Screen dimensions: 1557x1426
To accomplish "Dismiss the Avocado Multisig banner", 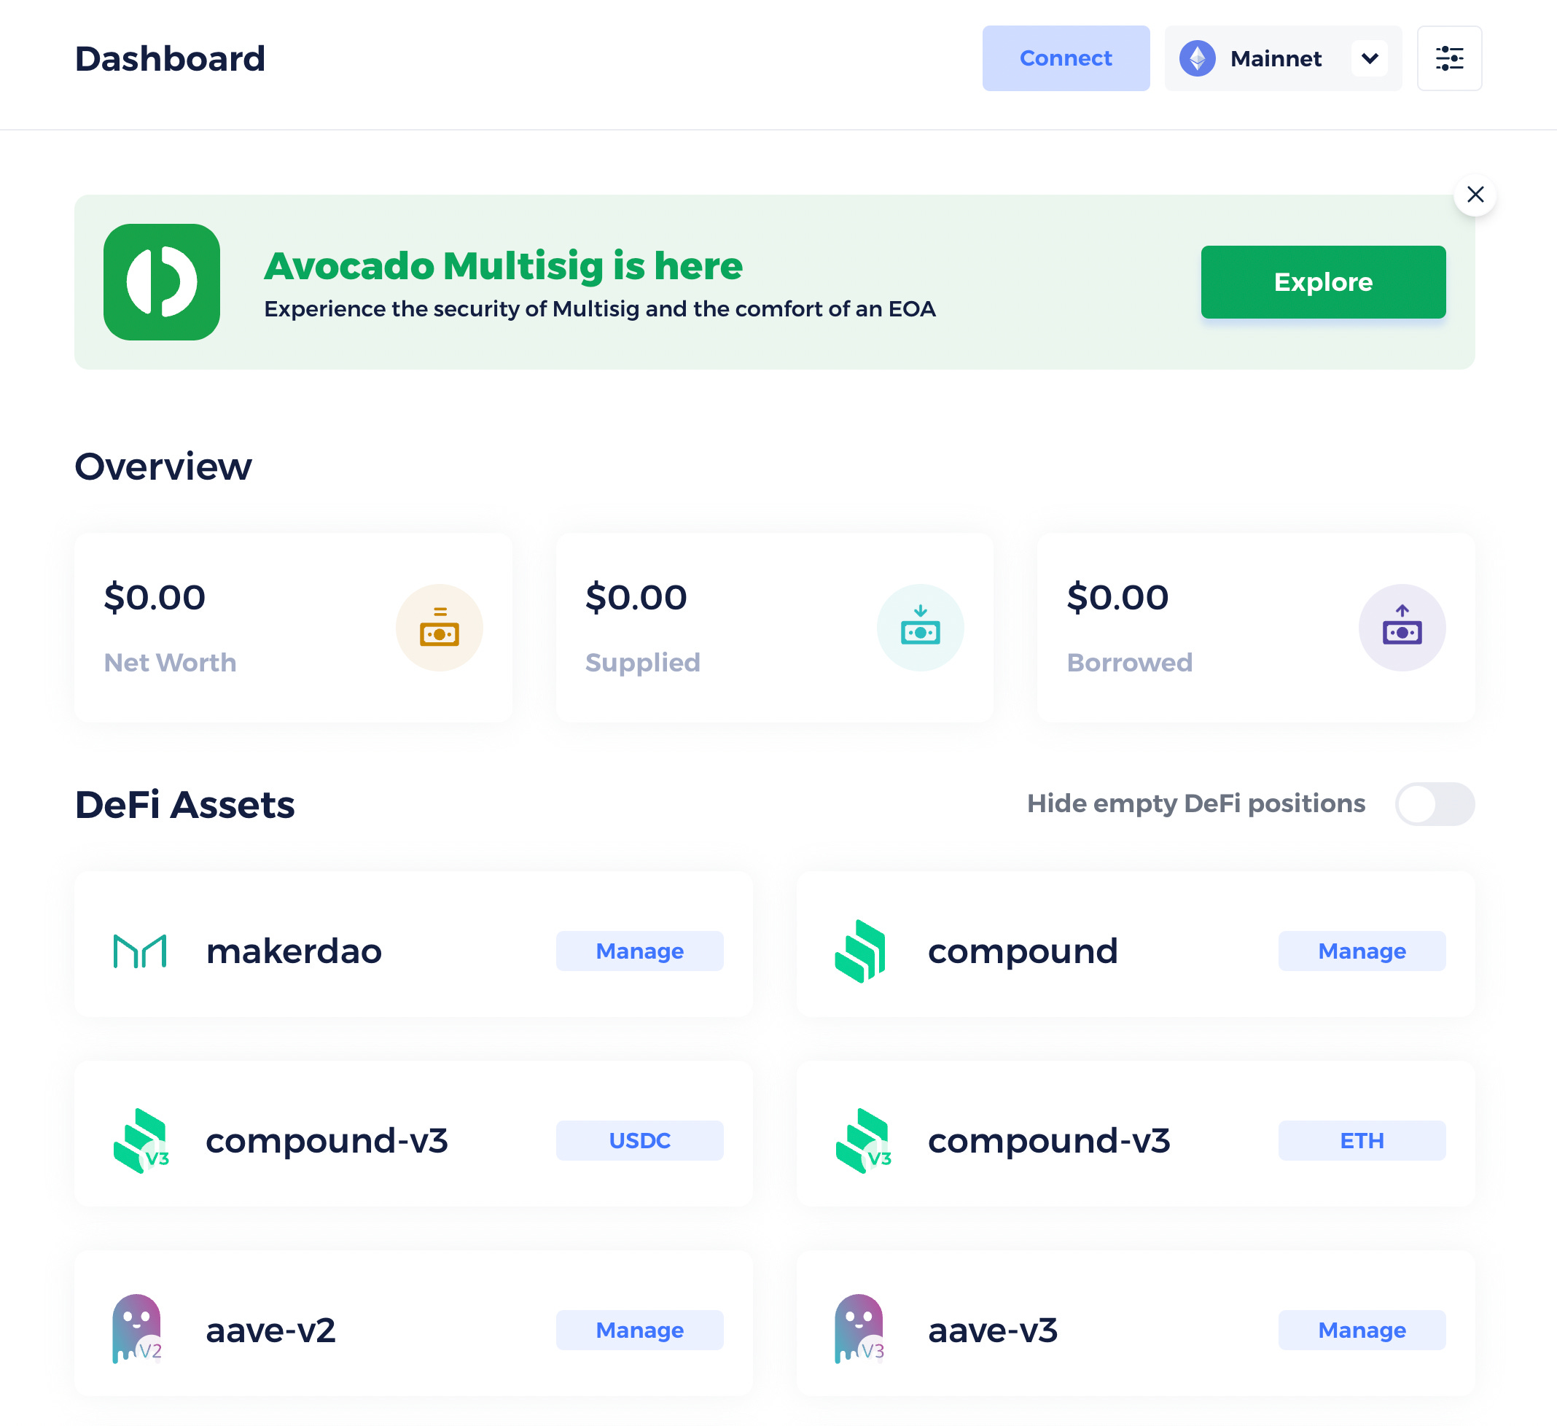I will [x=1475, y=195].
